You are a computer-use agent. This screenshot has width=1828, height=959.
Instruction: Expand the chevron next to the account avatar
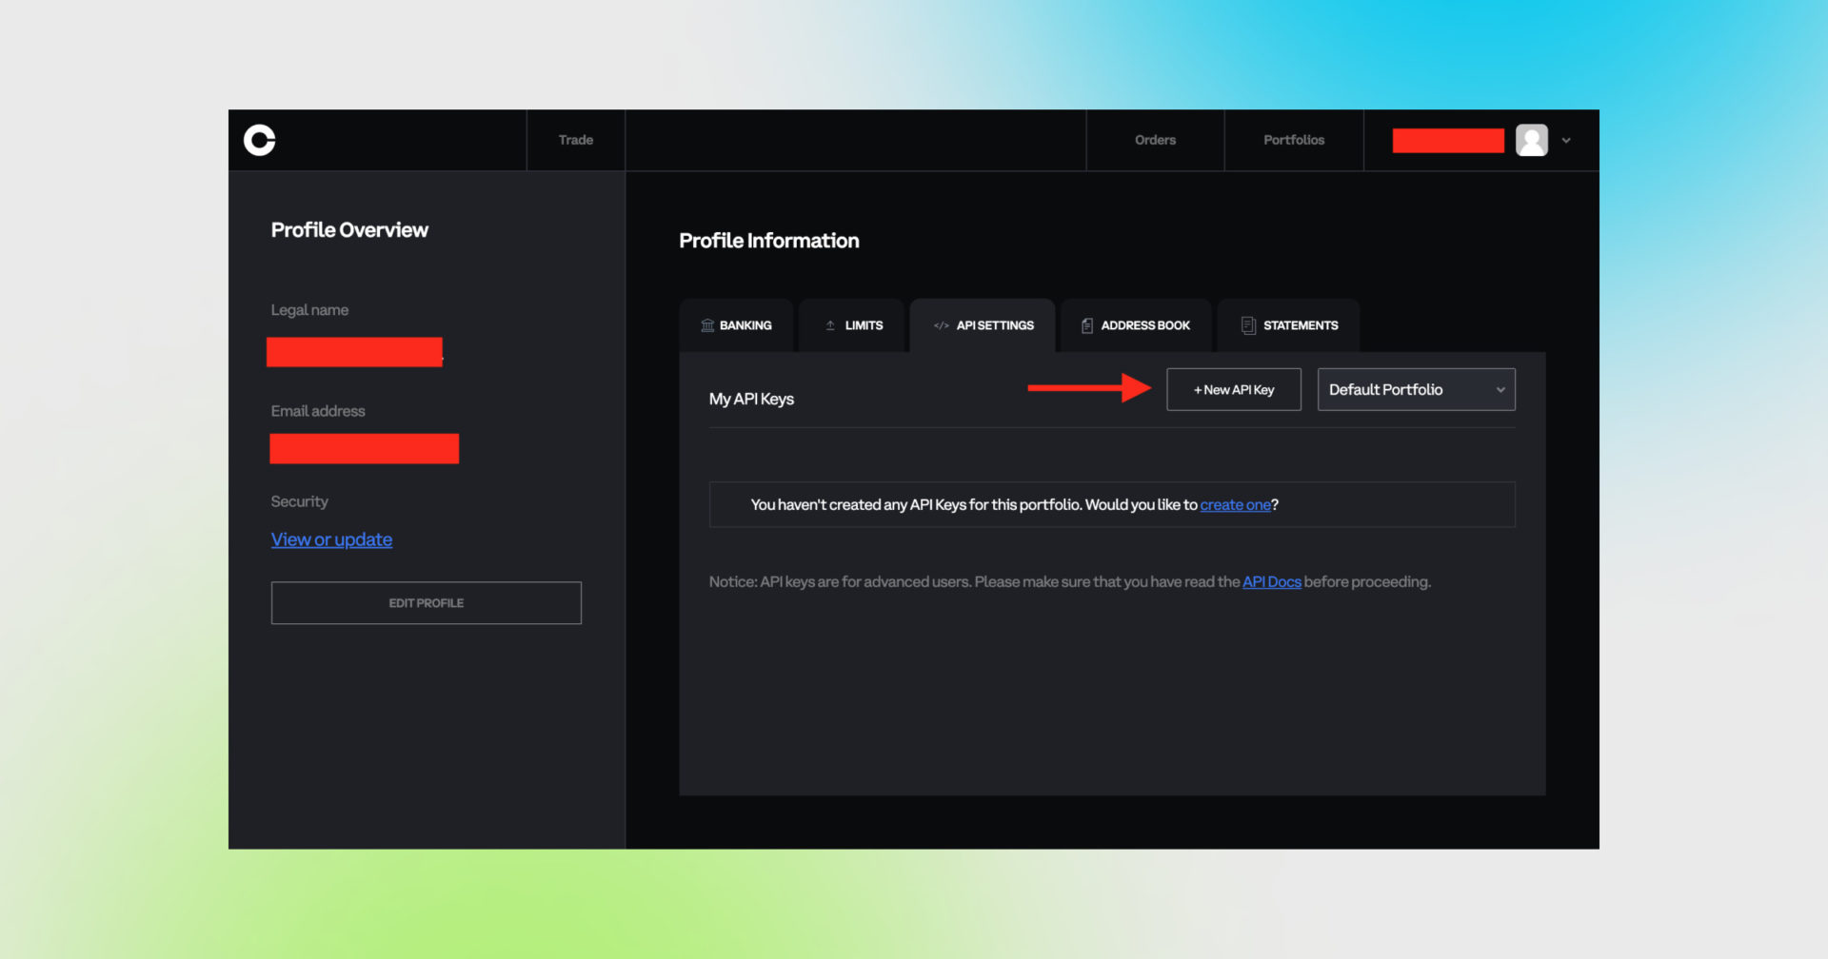click(1566, 140)
